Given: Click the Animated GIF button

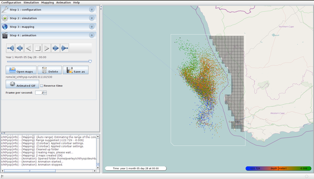Looking at the screenshot, I should tap(23, 84).
